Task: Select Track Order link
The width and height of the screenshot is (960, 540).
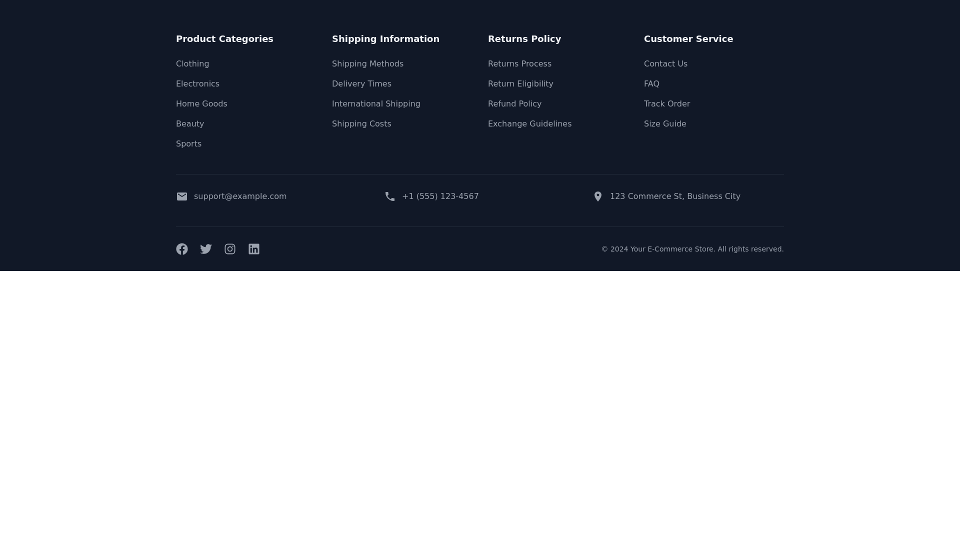Action: 666,104
